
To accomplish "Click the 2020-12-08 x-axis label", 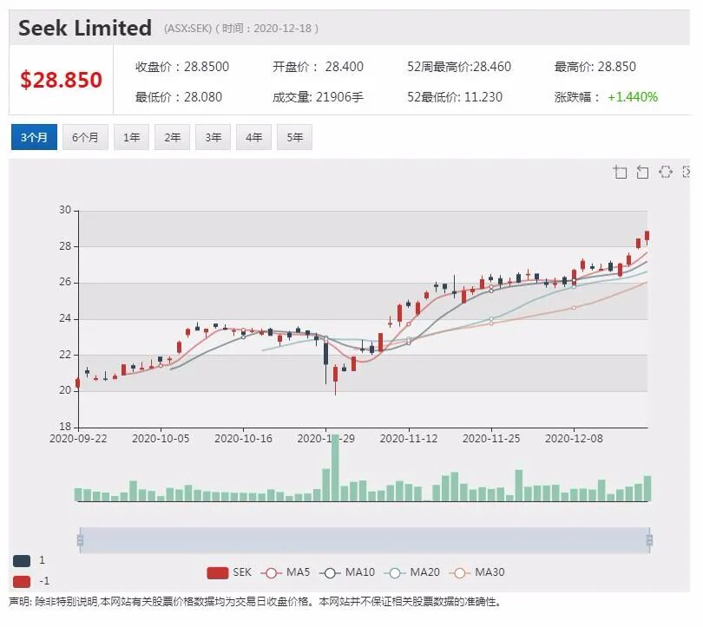I will click(x=574, y=439).
